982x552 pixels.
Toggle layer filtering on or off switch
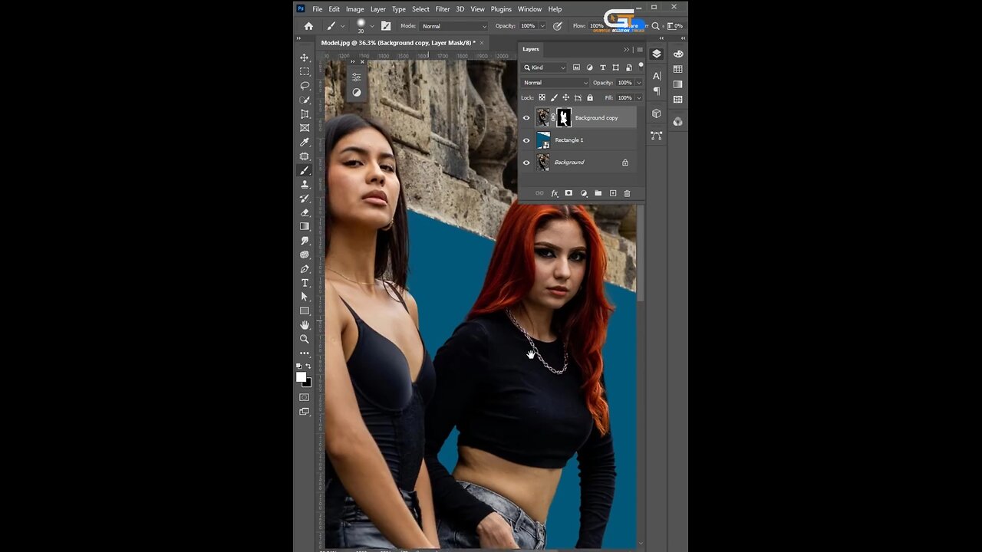coord(641,67)
